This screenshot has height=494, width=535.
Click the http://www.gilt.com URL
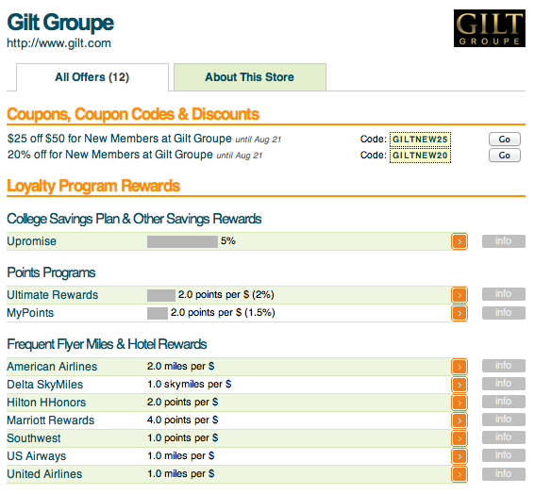59,43
